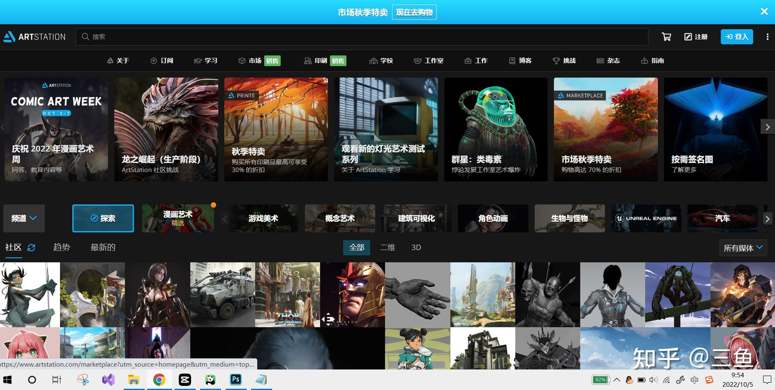Screen dimensions: 775x390
Task: Open Windows Start menu
Action: pyautogui.click(x=7, y=380)
